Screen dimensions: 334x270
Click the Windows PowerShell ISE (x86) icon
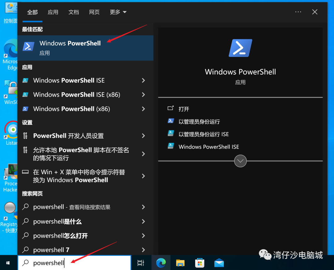point(25,95)
